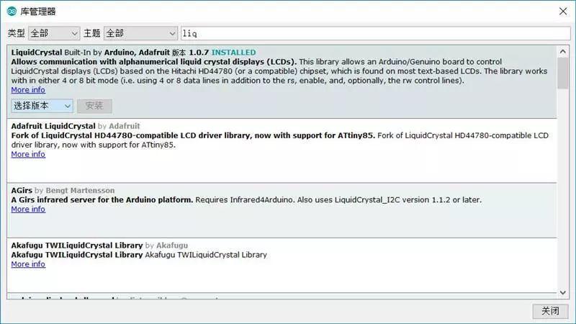Click the 安装 install button
This screenshot has height=324, width=576.
94,106
